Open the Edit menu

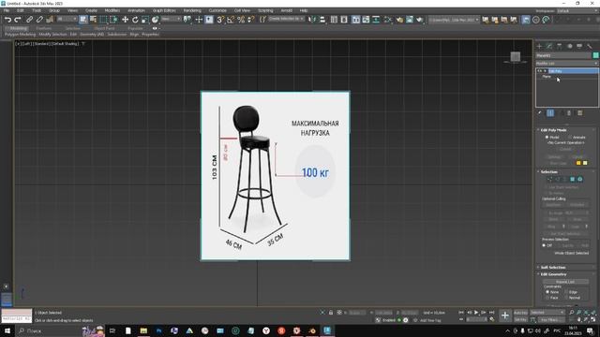pyautogui.click(x=21, y=10)
